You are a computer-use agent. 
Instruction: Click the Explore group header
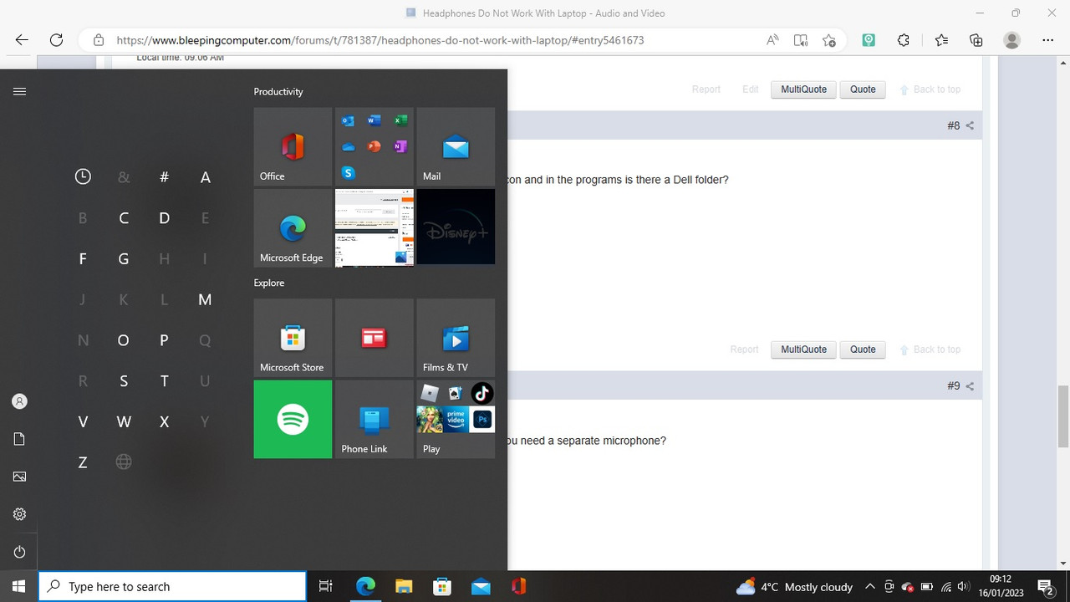(269, 283)
